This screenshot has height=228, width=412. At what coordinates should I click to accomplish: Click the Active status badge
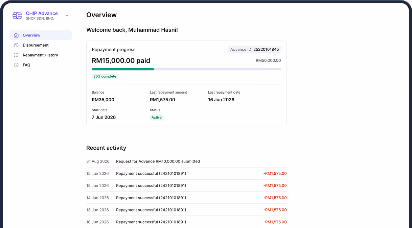coord(157,118)
